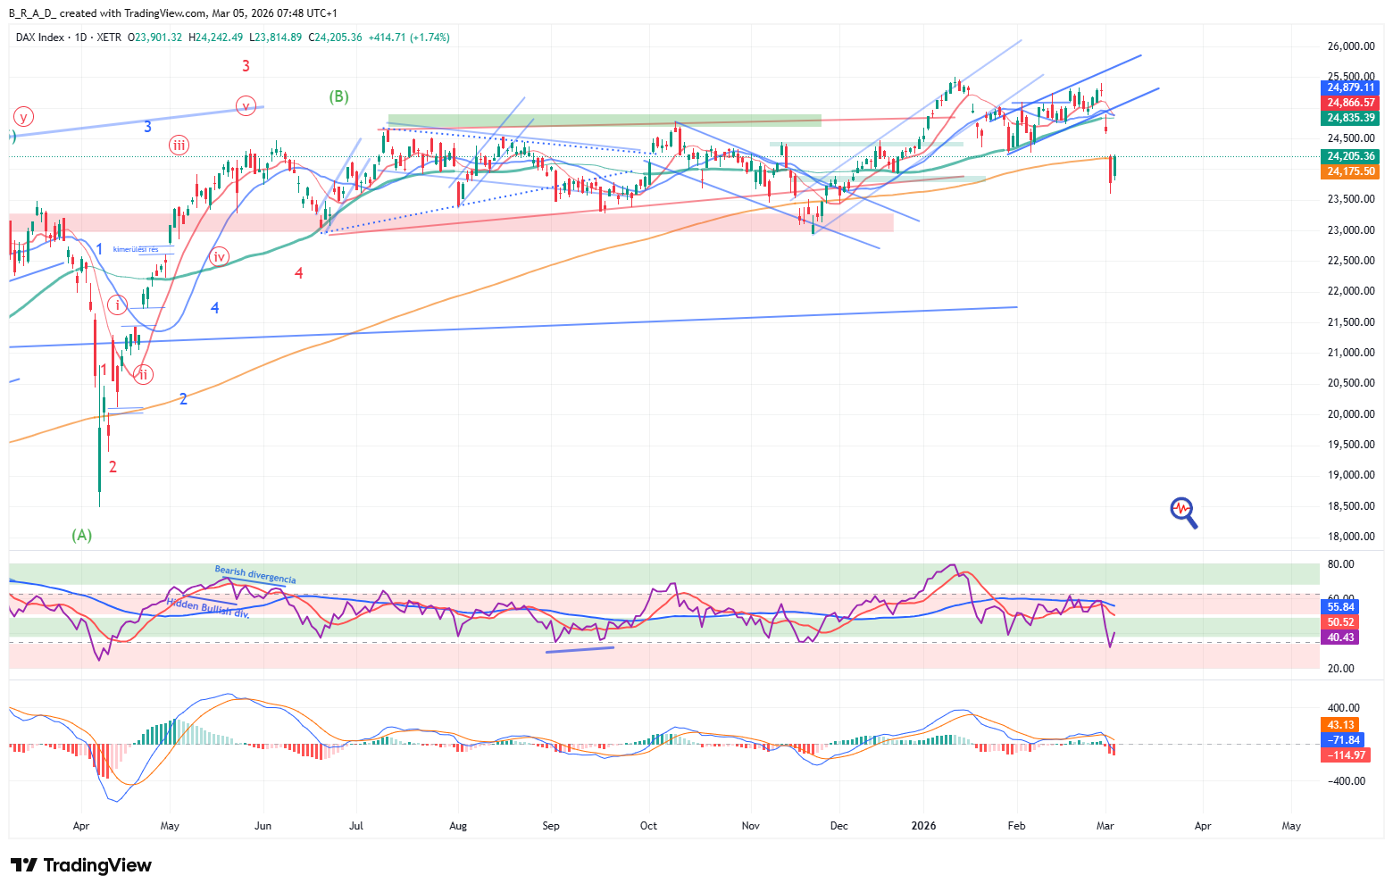Click the circled 'iv' wave label
The image size is (1393, 892).
click(x=219, y=257)
